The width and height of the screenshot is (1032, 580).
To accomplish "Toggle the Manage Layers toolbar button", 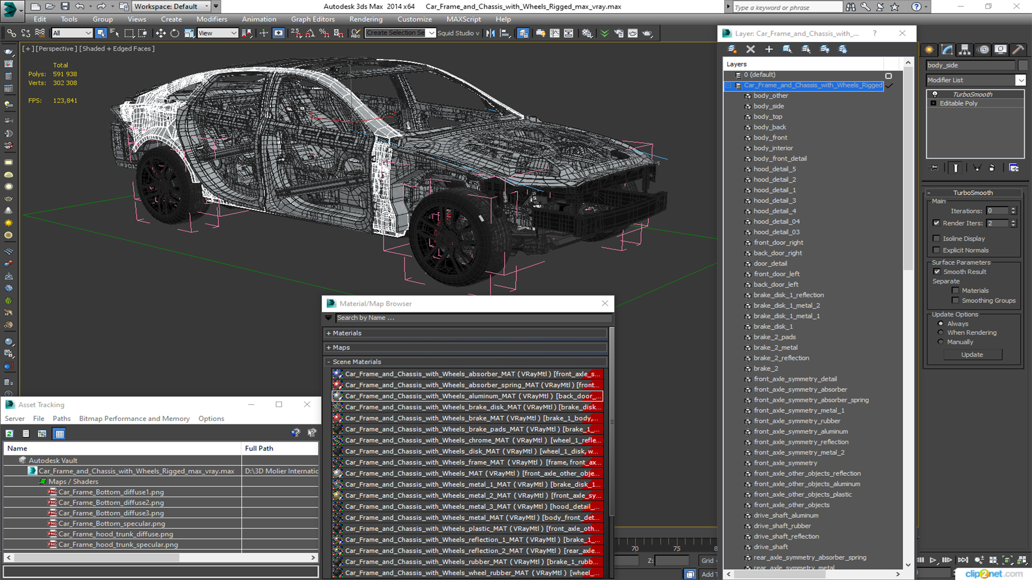I will click(x=523, y=33).
